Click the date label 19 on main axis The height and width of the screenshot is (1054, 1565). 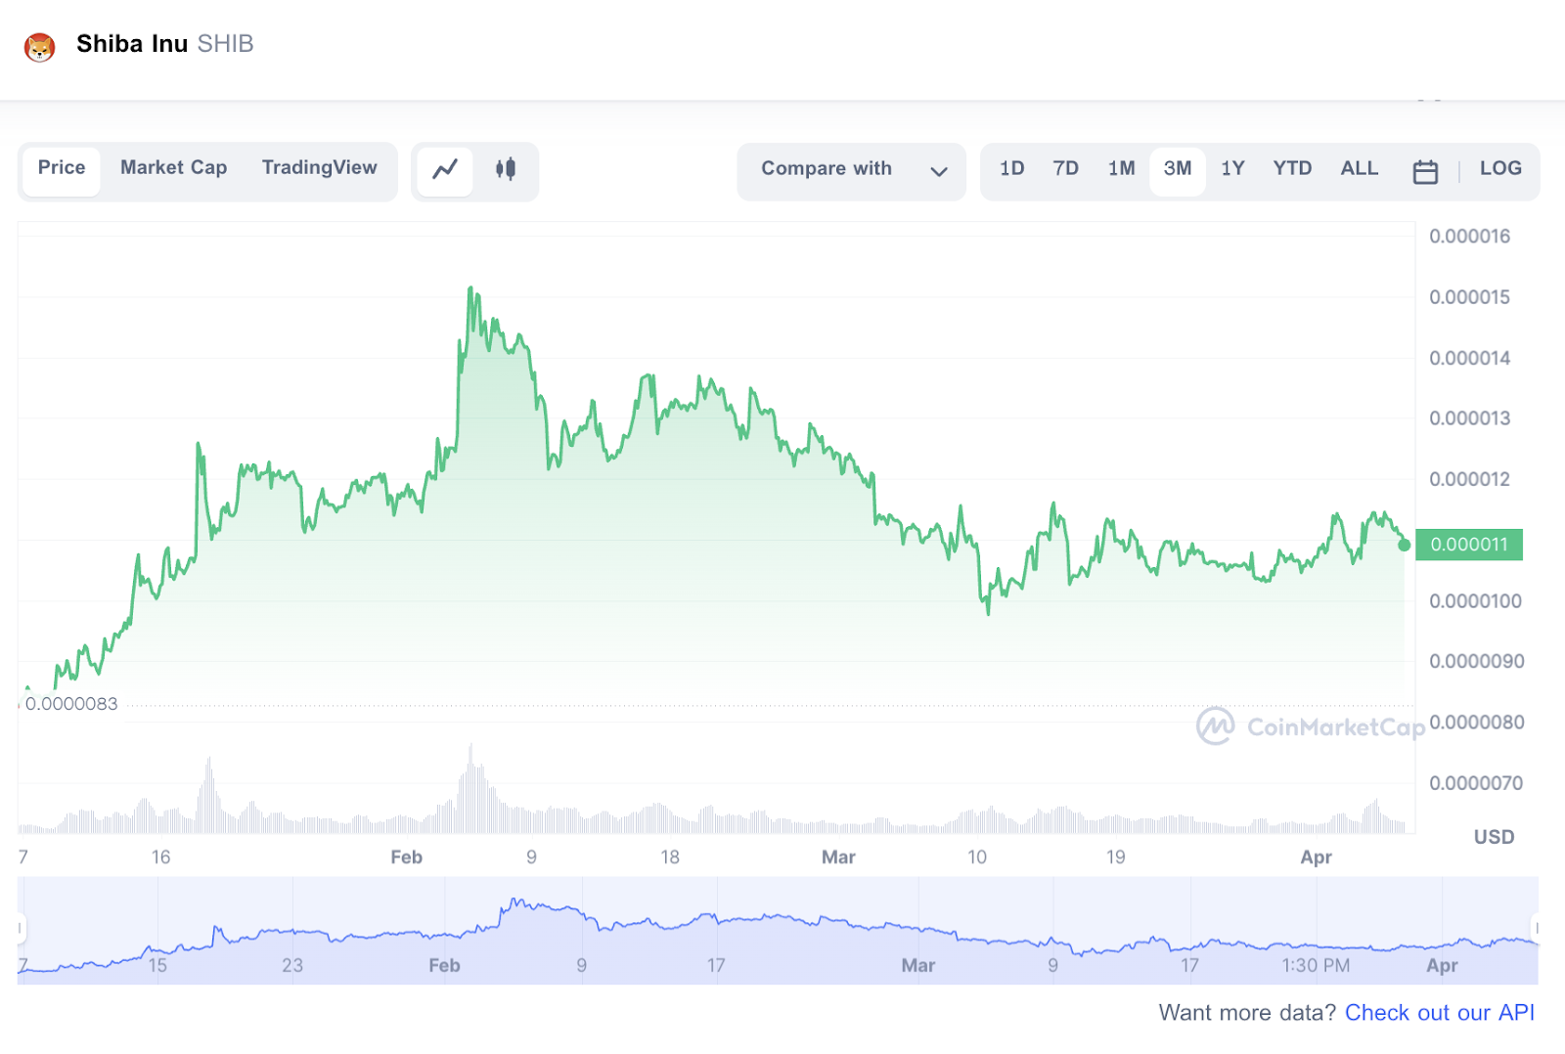1116,857
